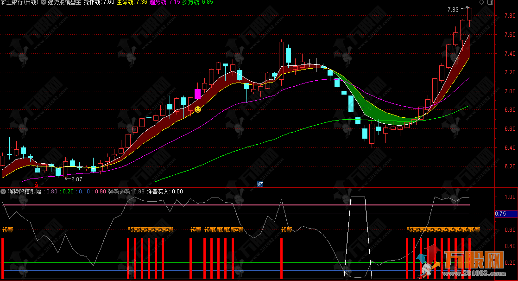
Task: Click the blue 0.75 axis value tag
Action: click(500, 214)
